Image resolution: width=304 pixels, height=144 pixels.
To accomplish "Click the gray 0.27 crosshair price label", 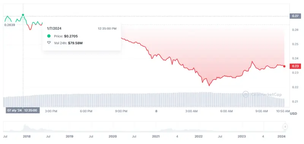I will [295, 16].
